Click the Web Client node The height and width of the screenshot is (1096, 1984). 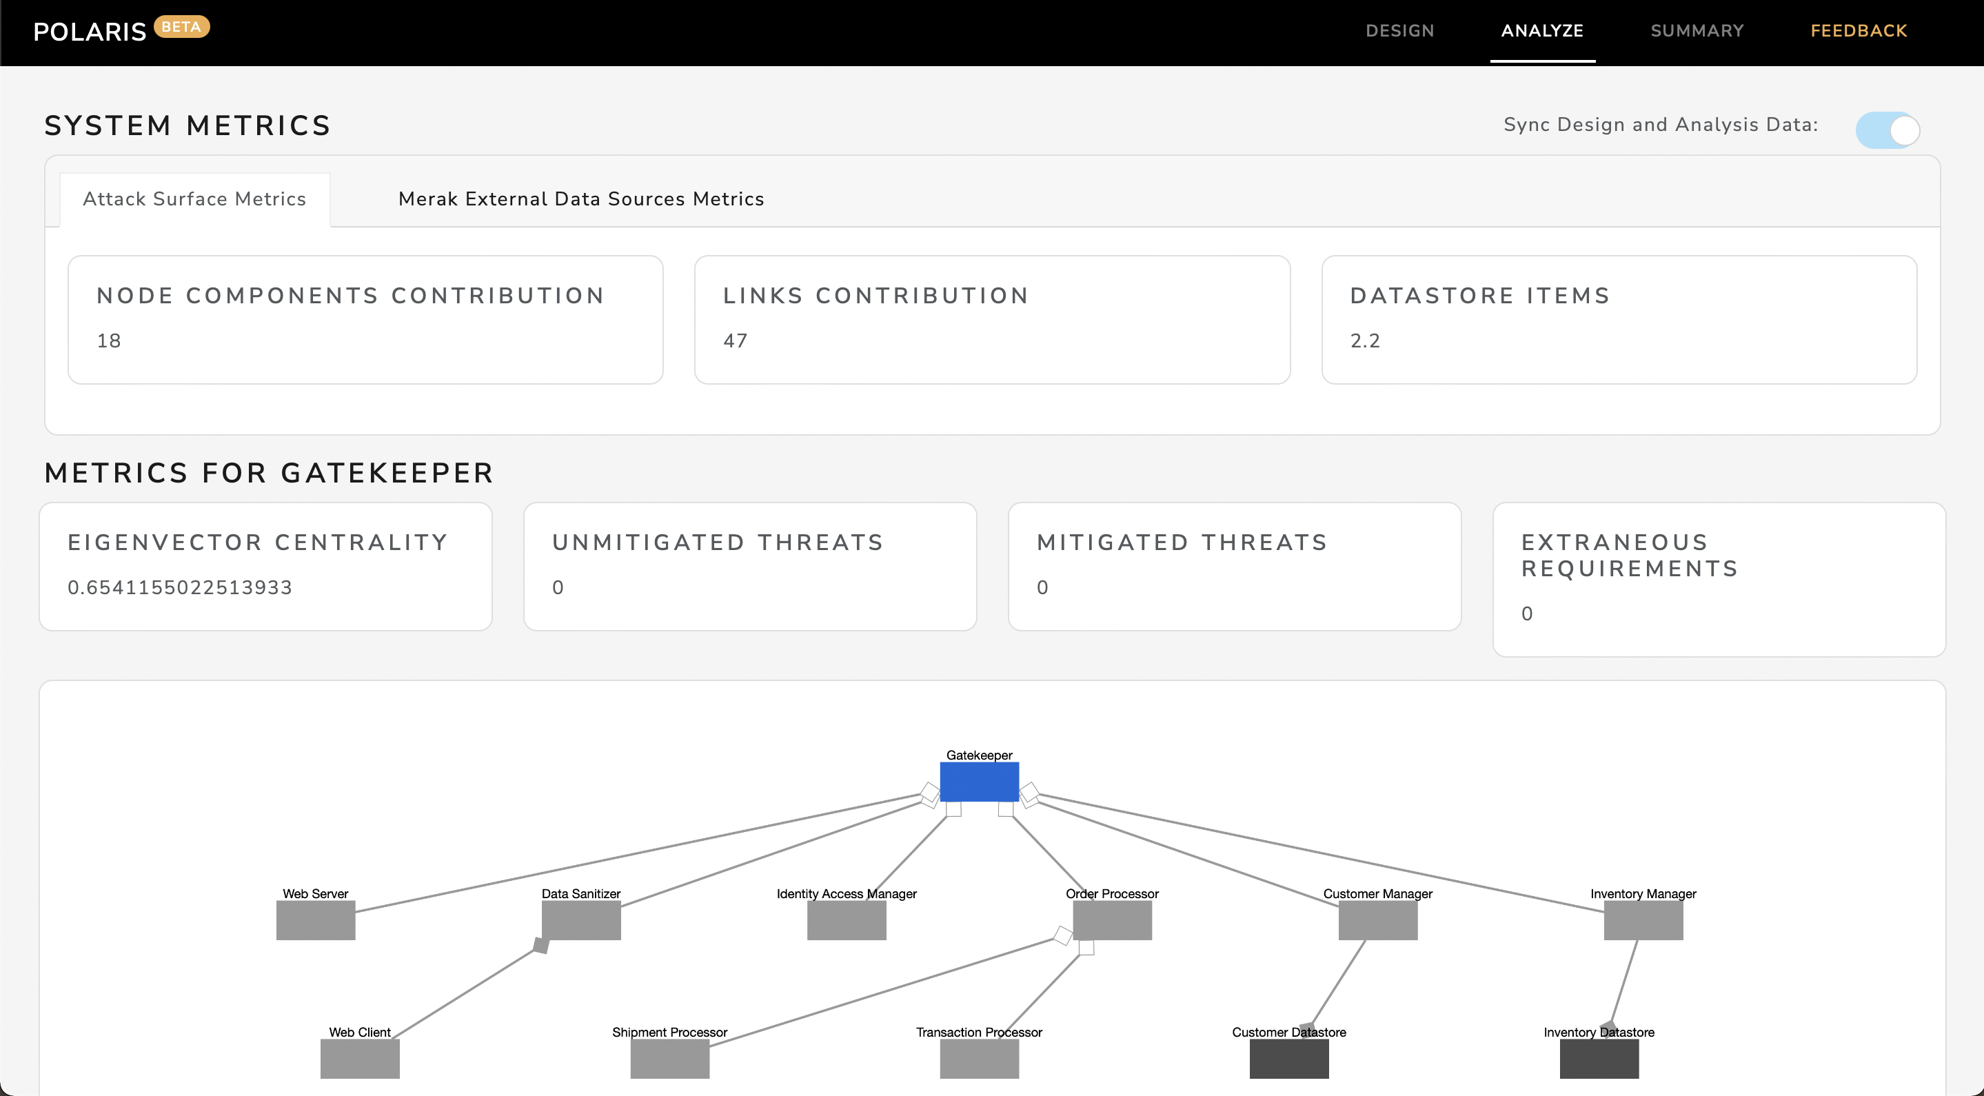tap(360, 1059)
